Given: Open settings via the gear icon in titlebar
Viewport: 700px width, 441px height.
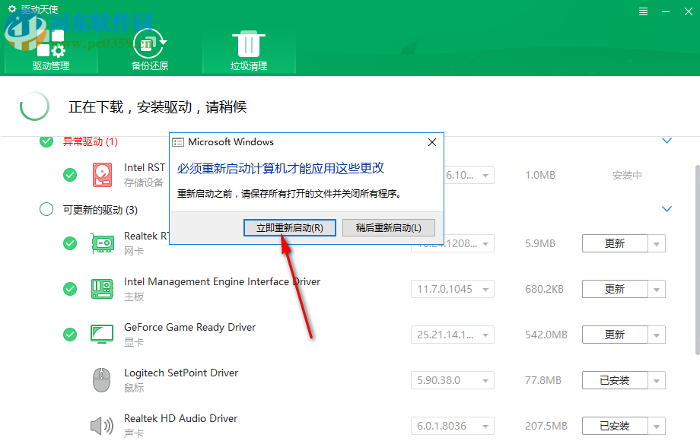Looking at the screenshot, I should 11,9.
